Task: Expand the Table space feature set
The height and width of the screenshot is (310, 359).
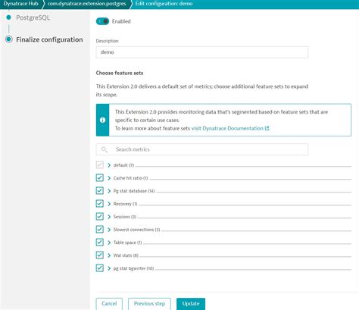Action: coord(109,243)
